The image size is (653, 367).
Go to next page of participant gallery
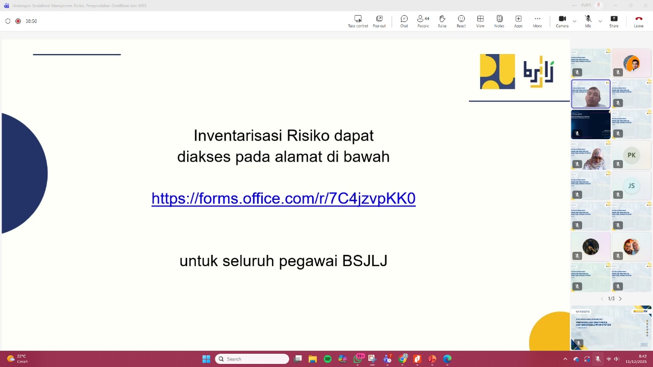pyautogui.click(x=620, y=299)
